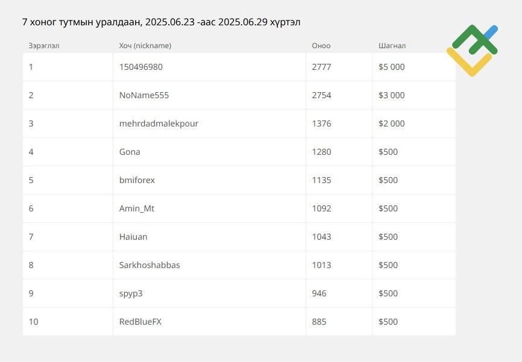Click the $500 prize in Sarkhoshabbas's row

coord(388,265)
